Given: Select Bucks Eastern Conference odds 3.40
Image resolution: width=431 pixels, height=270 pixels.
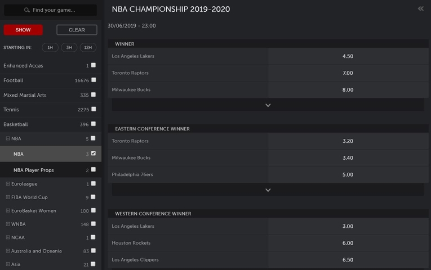Looking at the screenshot, I should (x=348, y=157).
